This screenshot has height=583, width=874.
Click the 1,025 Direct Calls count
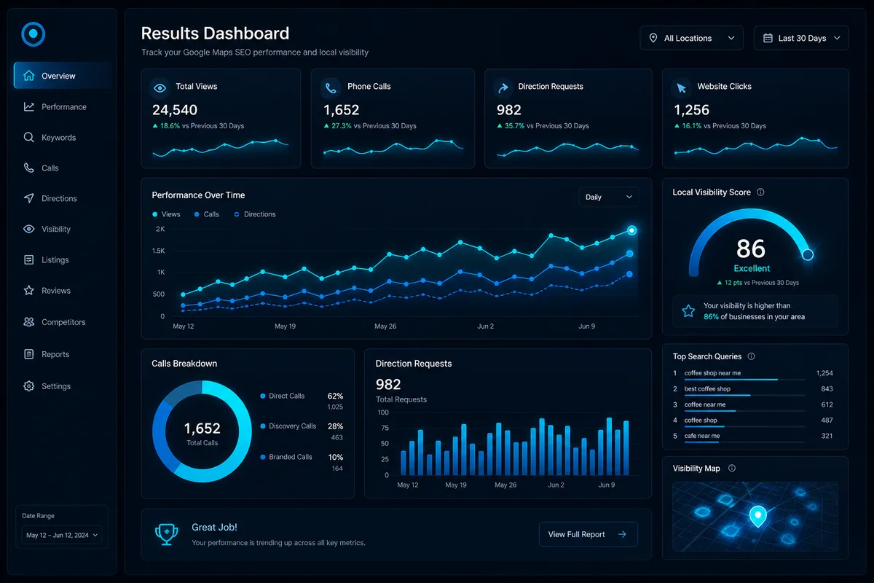coord(335,407)
